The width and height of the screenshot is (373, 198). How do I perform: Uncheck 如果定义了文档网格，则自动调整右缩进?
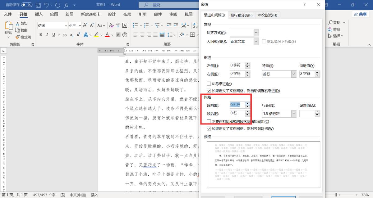209,90
